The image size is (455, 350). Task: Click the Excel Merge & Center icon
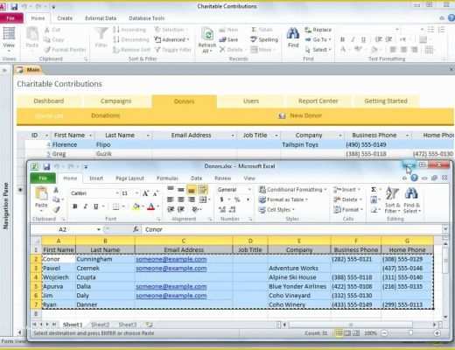[203, 199]
